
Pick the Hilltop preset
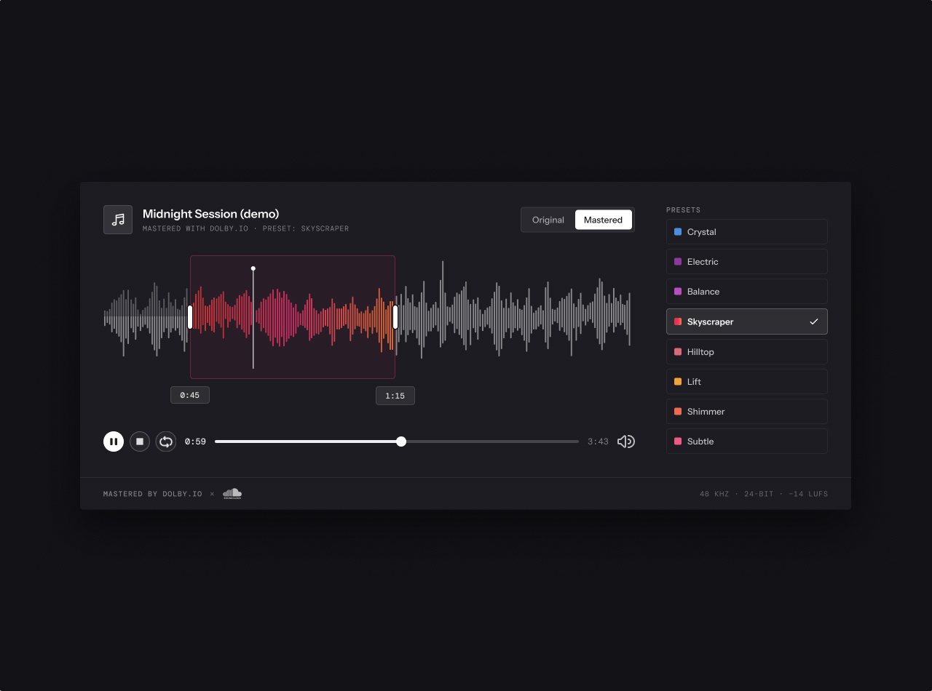coord(747,352)
